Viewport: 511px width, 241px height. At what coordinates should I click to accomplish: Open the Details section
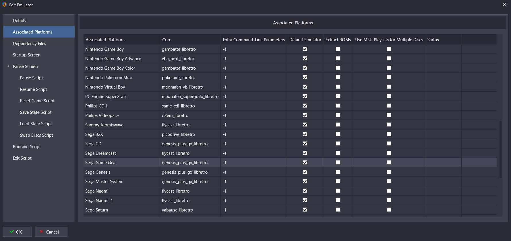(x=39, y=21)
